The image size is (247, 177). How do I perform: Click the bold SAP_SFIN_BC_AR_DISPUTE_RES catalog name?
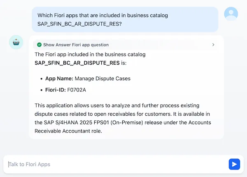pos(77,63)
